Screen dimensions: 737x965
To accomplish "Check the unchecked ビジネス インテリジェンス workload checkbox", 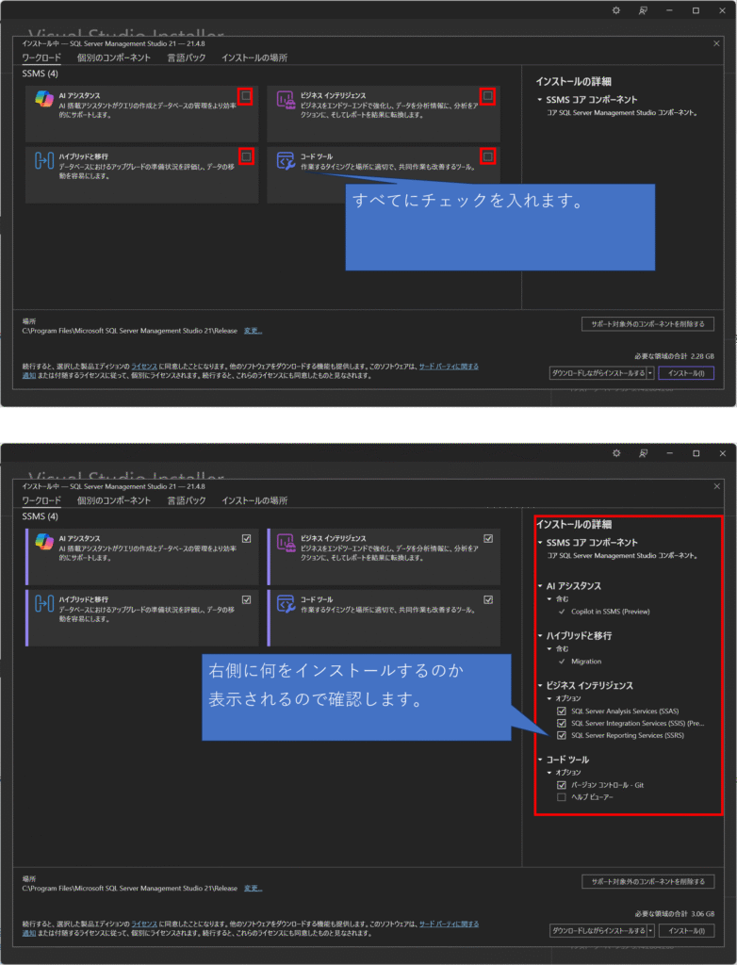I will [x=487, y=96].
